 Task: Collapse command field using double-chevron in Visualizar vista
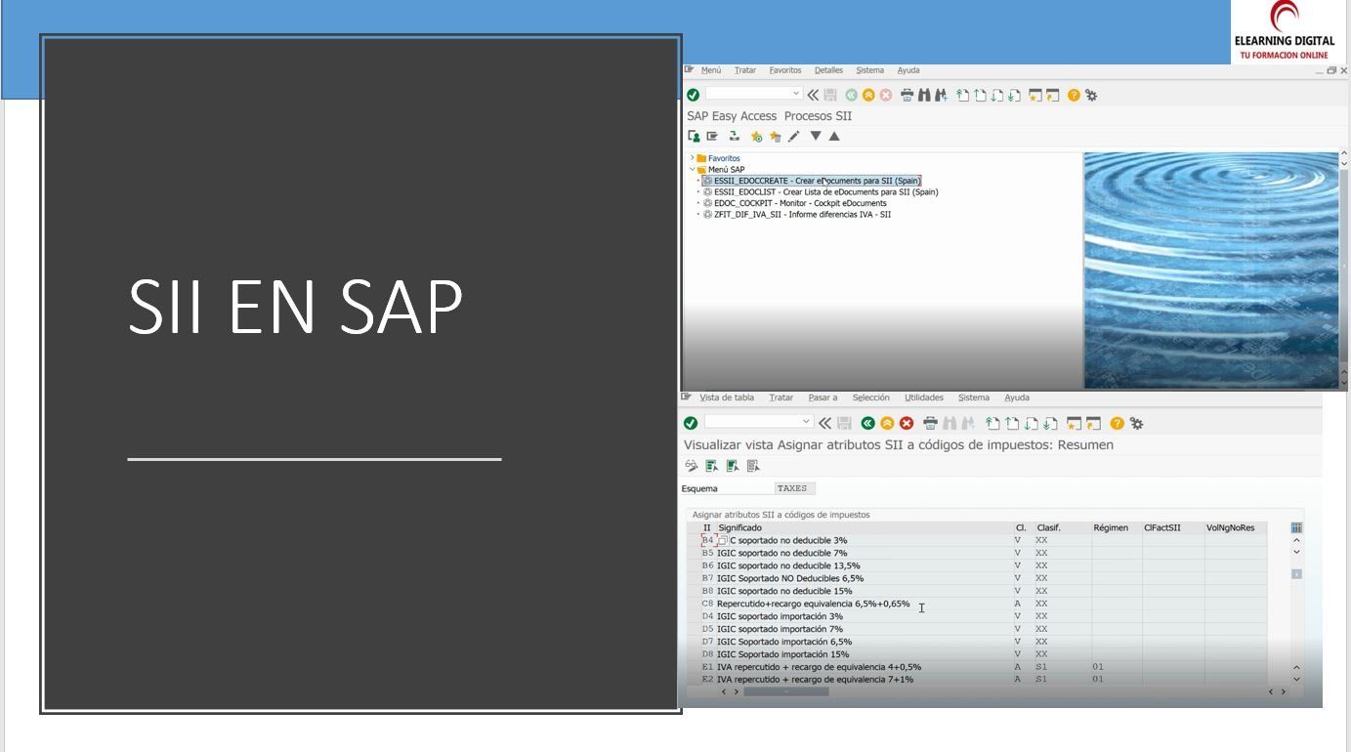point(824,423)
